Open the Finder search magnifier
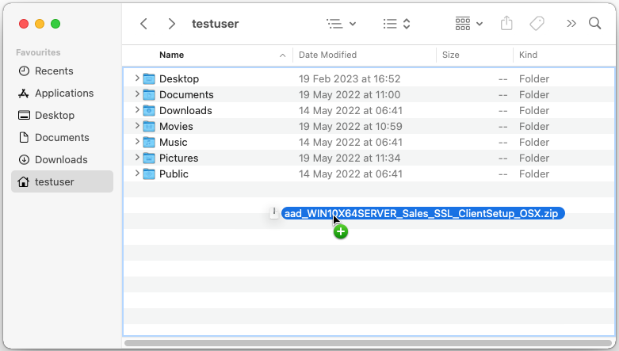The image size is (619, 351). (x=594, y=24)
